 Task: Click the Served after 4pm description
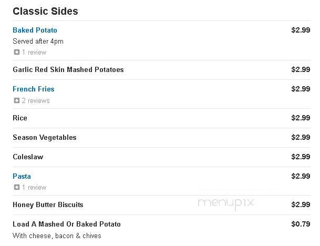click(x=38, y=41)
